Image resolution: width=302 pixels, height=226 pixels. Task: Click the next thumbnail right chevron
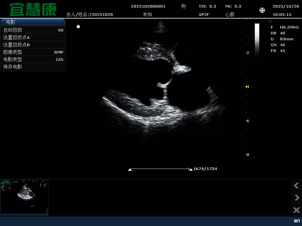(296, 197)
